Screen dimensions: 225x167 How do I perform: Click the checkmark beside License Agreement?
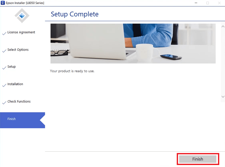tap(4, 33)
